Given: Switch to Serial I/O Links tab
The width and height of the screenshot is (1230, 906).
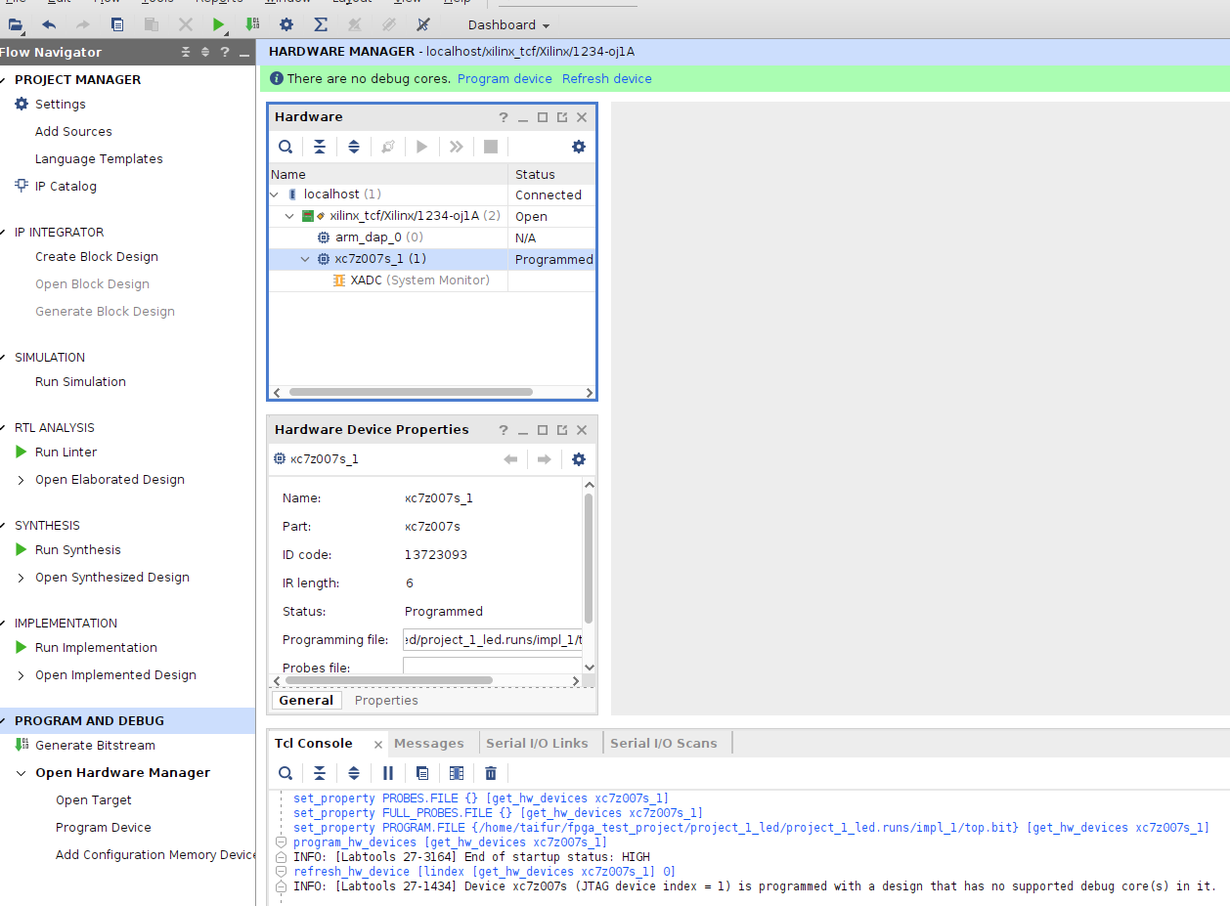Looking at the screenshot, I should pyautogui.click(x=537, y=744).
